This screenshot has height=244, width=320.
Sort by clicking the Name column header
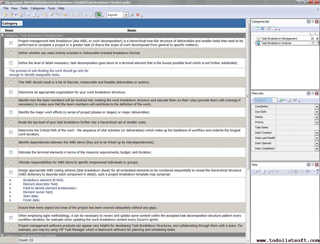pos(132,30)
